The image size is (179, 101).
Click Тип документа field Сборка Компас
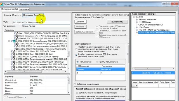click(x=46, y=26)
